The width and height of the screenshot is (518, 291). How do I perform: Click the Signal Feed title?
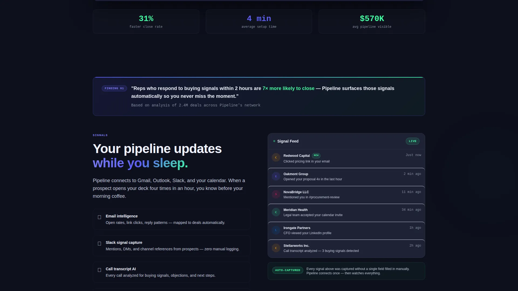click(288, 141)
